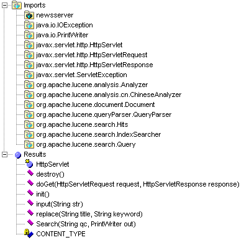The image size is (244, 240).
Task: Click the init() method icon
Action: (30, 193)
